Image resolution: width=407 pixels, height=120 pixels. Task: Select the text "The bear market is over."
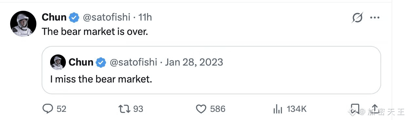coord(95,32)
